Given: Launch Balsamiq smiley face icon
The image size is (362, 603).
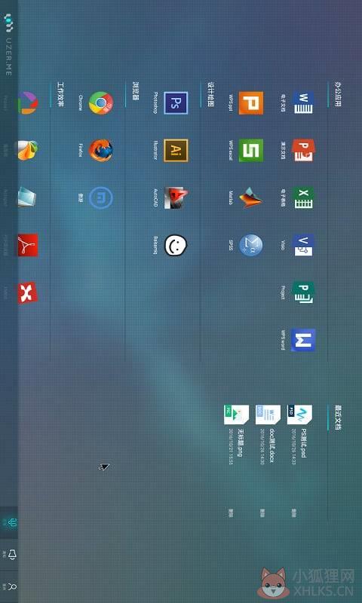Looking at the screenshot, I should tap(176, 246).
